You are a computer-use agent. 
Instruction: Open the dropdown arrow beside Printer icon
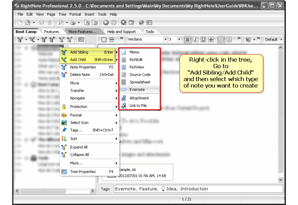click(x=78, y=23)
